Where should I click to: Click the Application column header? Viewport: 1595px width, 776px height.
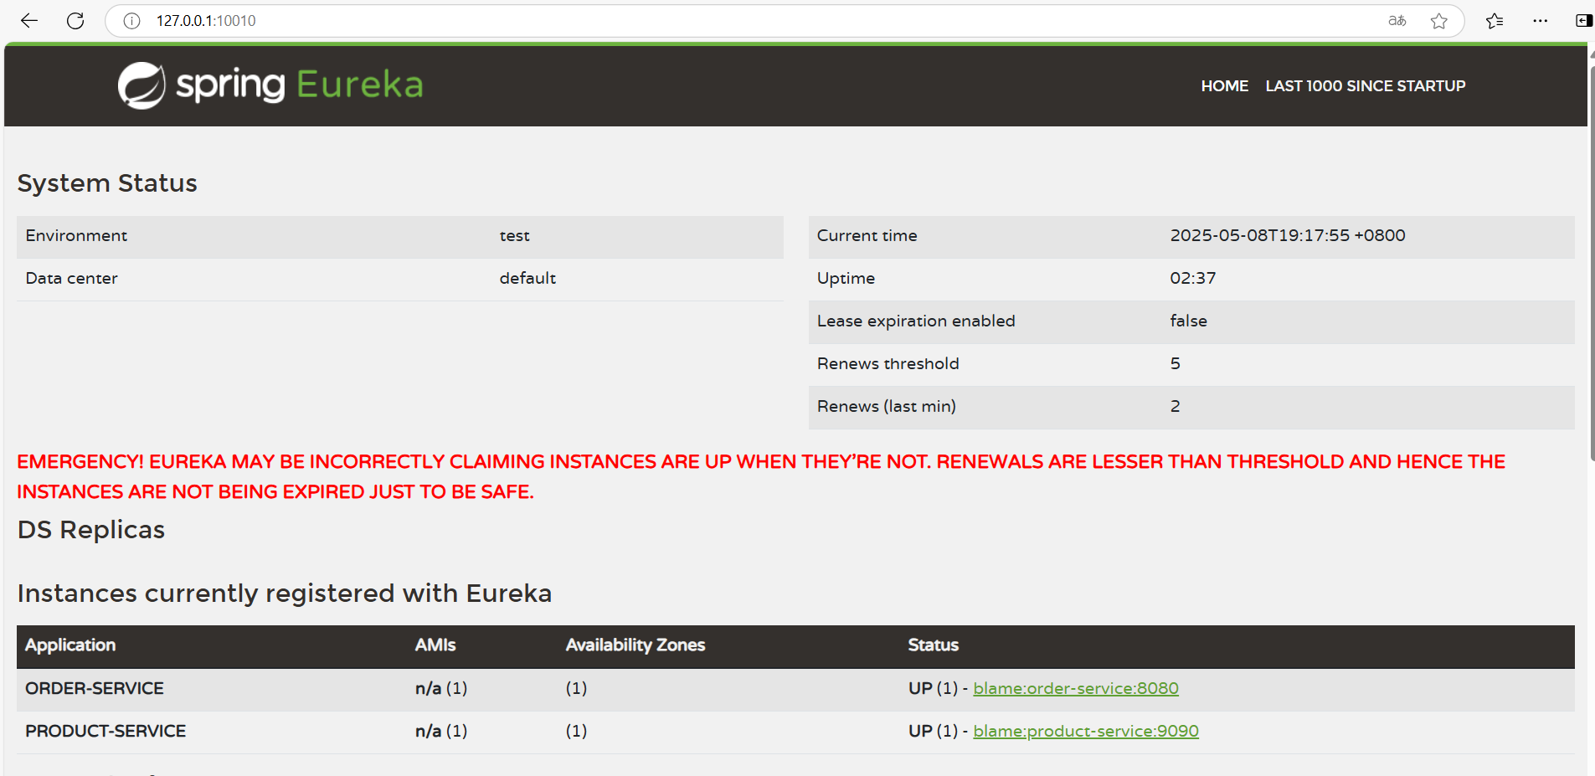point(70,645)
